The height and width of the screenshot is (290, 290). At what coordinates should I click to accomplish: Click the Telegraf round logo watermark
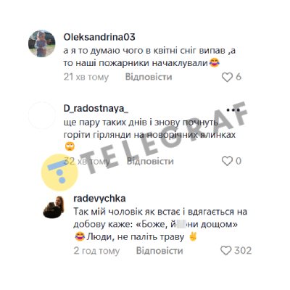[x=59, y=173]
